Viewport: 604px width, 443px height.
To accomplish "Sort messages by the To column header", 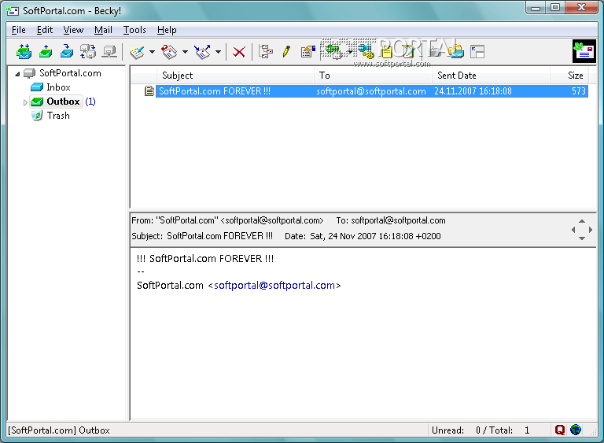I will point(374,76).
